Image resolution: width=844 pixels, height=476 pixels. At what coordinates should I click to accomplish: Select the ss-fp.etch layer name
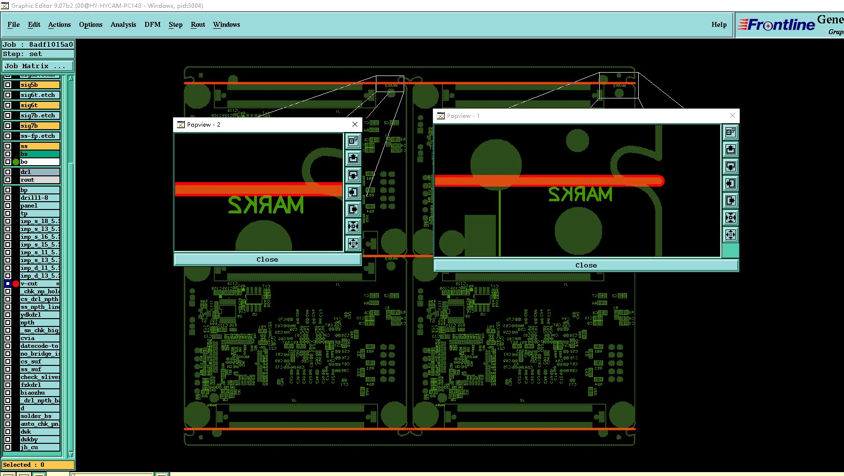pos(39,136)
